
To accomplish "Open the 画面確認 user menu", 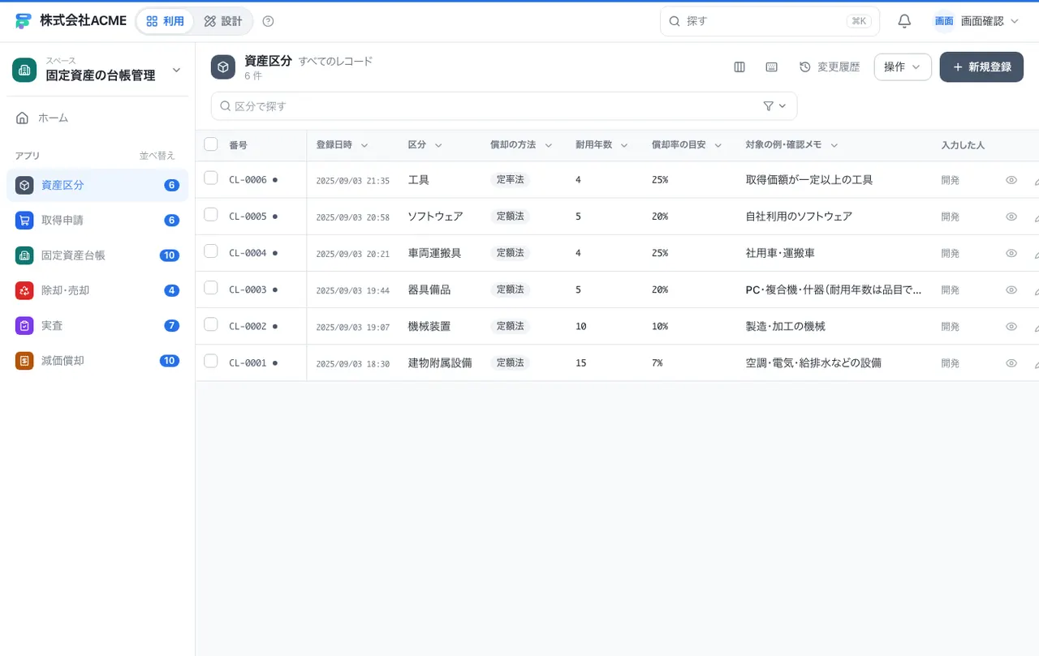I will (x=976, y=21).
